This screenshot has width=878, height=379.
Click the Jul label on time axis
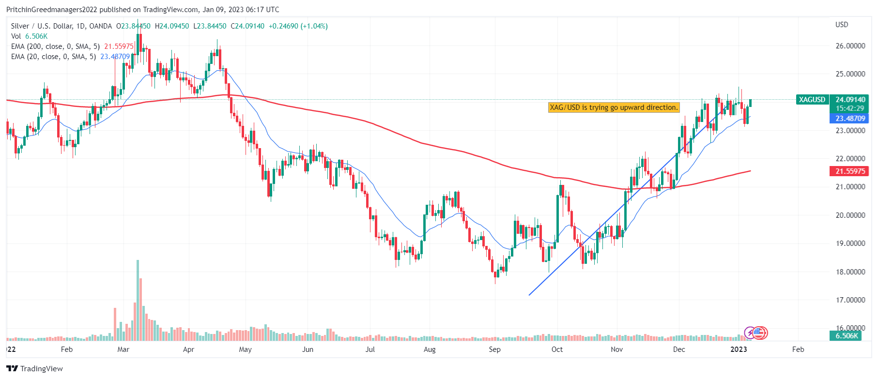(x=370, y=349)
